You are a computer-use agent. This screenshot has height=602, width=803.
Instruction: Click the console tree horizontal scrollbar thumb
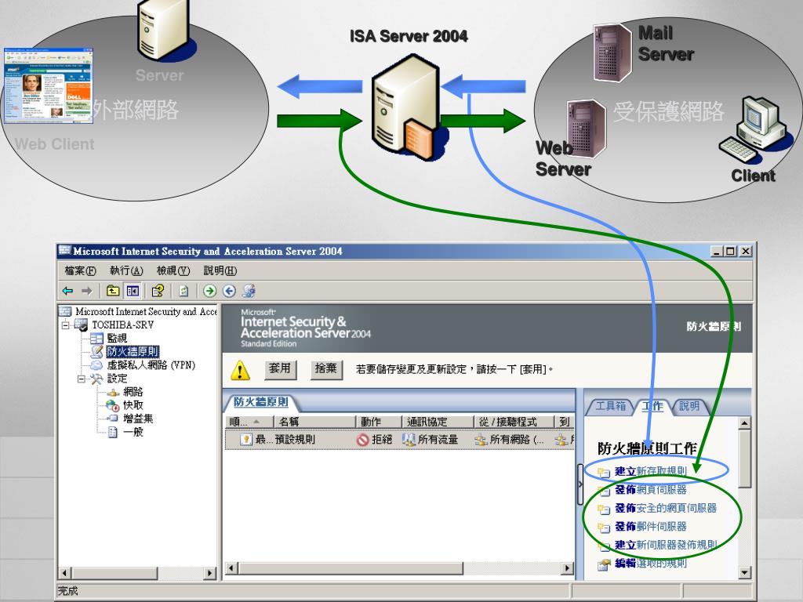[x=114, y=573]
